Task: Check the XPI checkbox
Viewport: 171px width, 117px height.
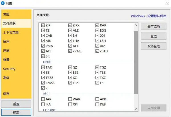Action: pyautogui.click(x=70, y=104)
